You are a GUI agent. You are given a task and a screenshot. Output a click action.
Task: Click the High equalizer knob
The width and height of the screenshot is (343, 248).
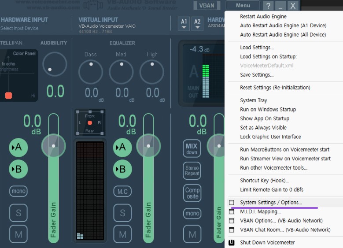[152, 72]
